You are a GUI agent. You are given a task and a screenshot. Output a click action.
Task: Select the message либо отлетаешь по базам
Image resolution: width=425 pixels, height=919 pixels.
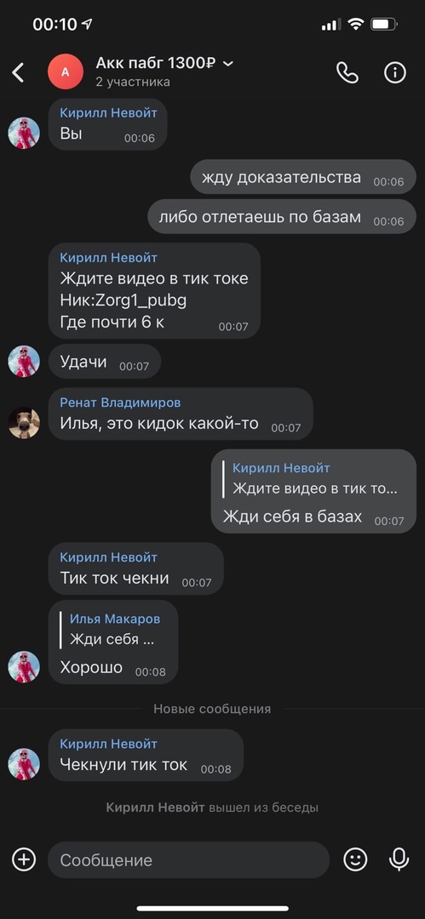click(282, 217)
